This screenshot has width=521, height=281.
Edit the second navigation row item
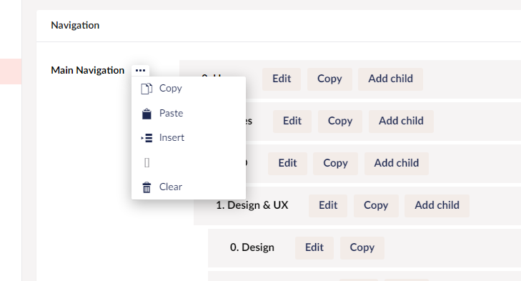pyautogui.click(x=292, y=122)
